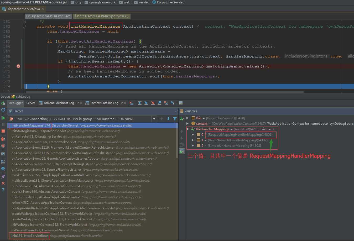This screenshot has width=354, height=241.
Task: Toggle breakpoint on line 570
Action: [x=18, y=66]
